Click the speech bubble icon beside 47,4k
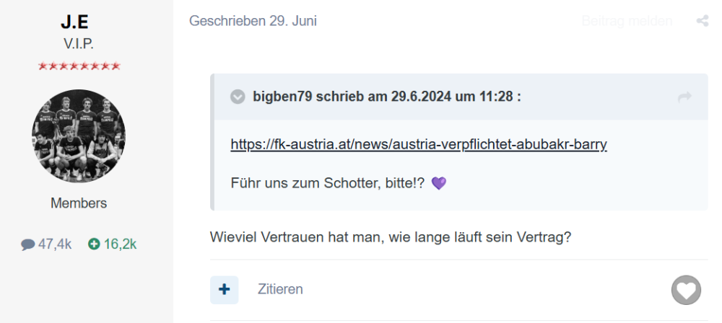Image resolution: width=722 pixels, height=323 pixels. [x=28, y=244]
